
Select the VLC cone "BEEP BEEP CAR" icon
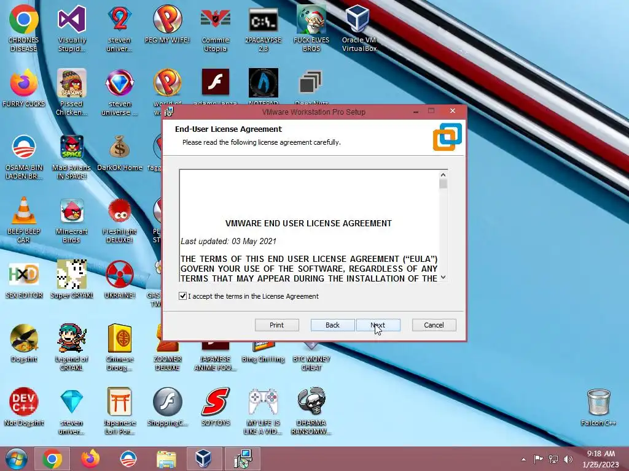24,220
